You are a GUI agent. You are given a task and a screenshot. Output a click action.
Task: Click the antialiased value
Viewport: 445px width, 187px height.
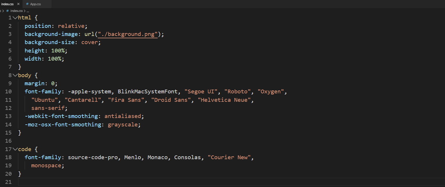click(123, 116)
